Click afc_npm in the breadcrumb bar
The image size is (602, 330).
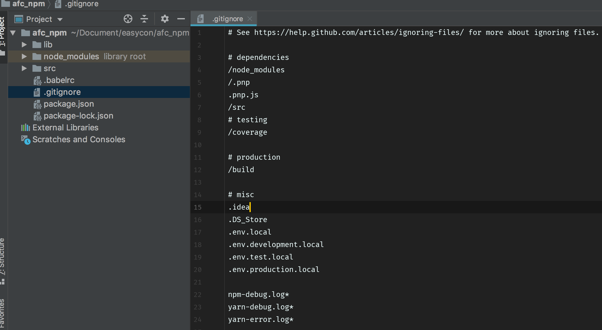pyautogui.click(x=28, y=4)
